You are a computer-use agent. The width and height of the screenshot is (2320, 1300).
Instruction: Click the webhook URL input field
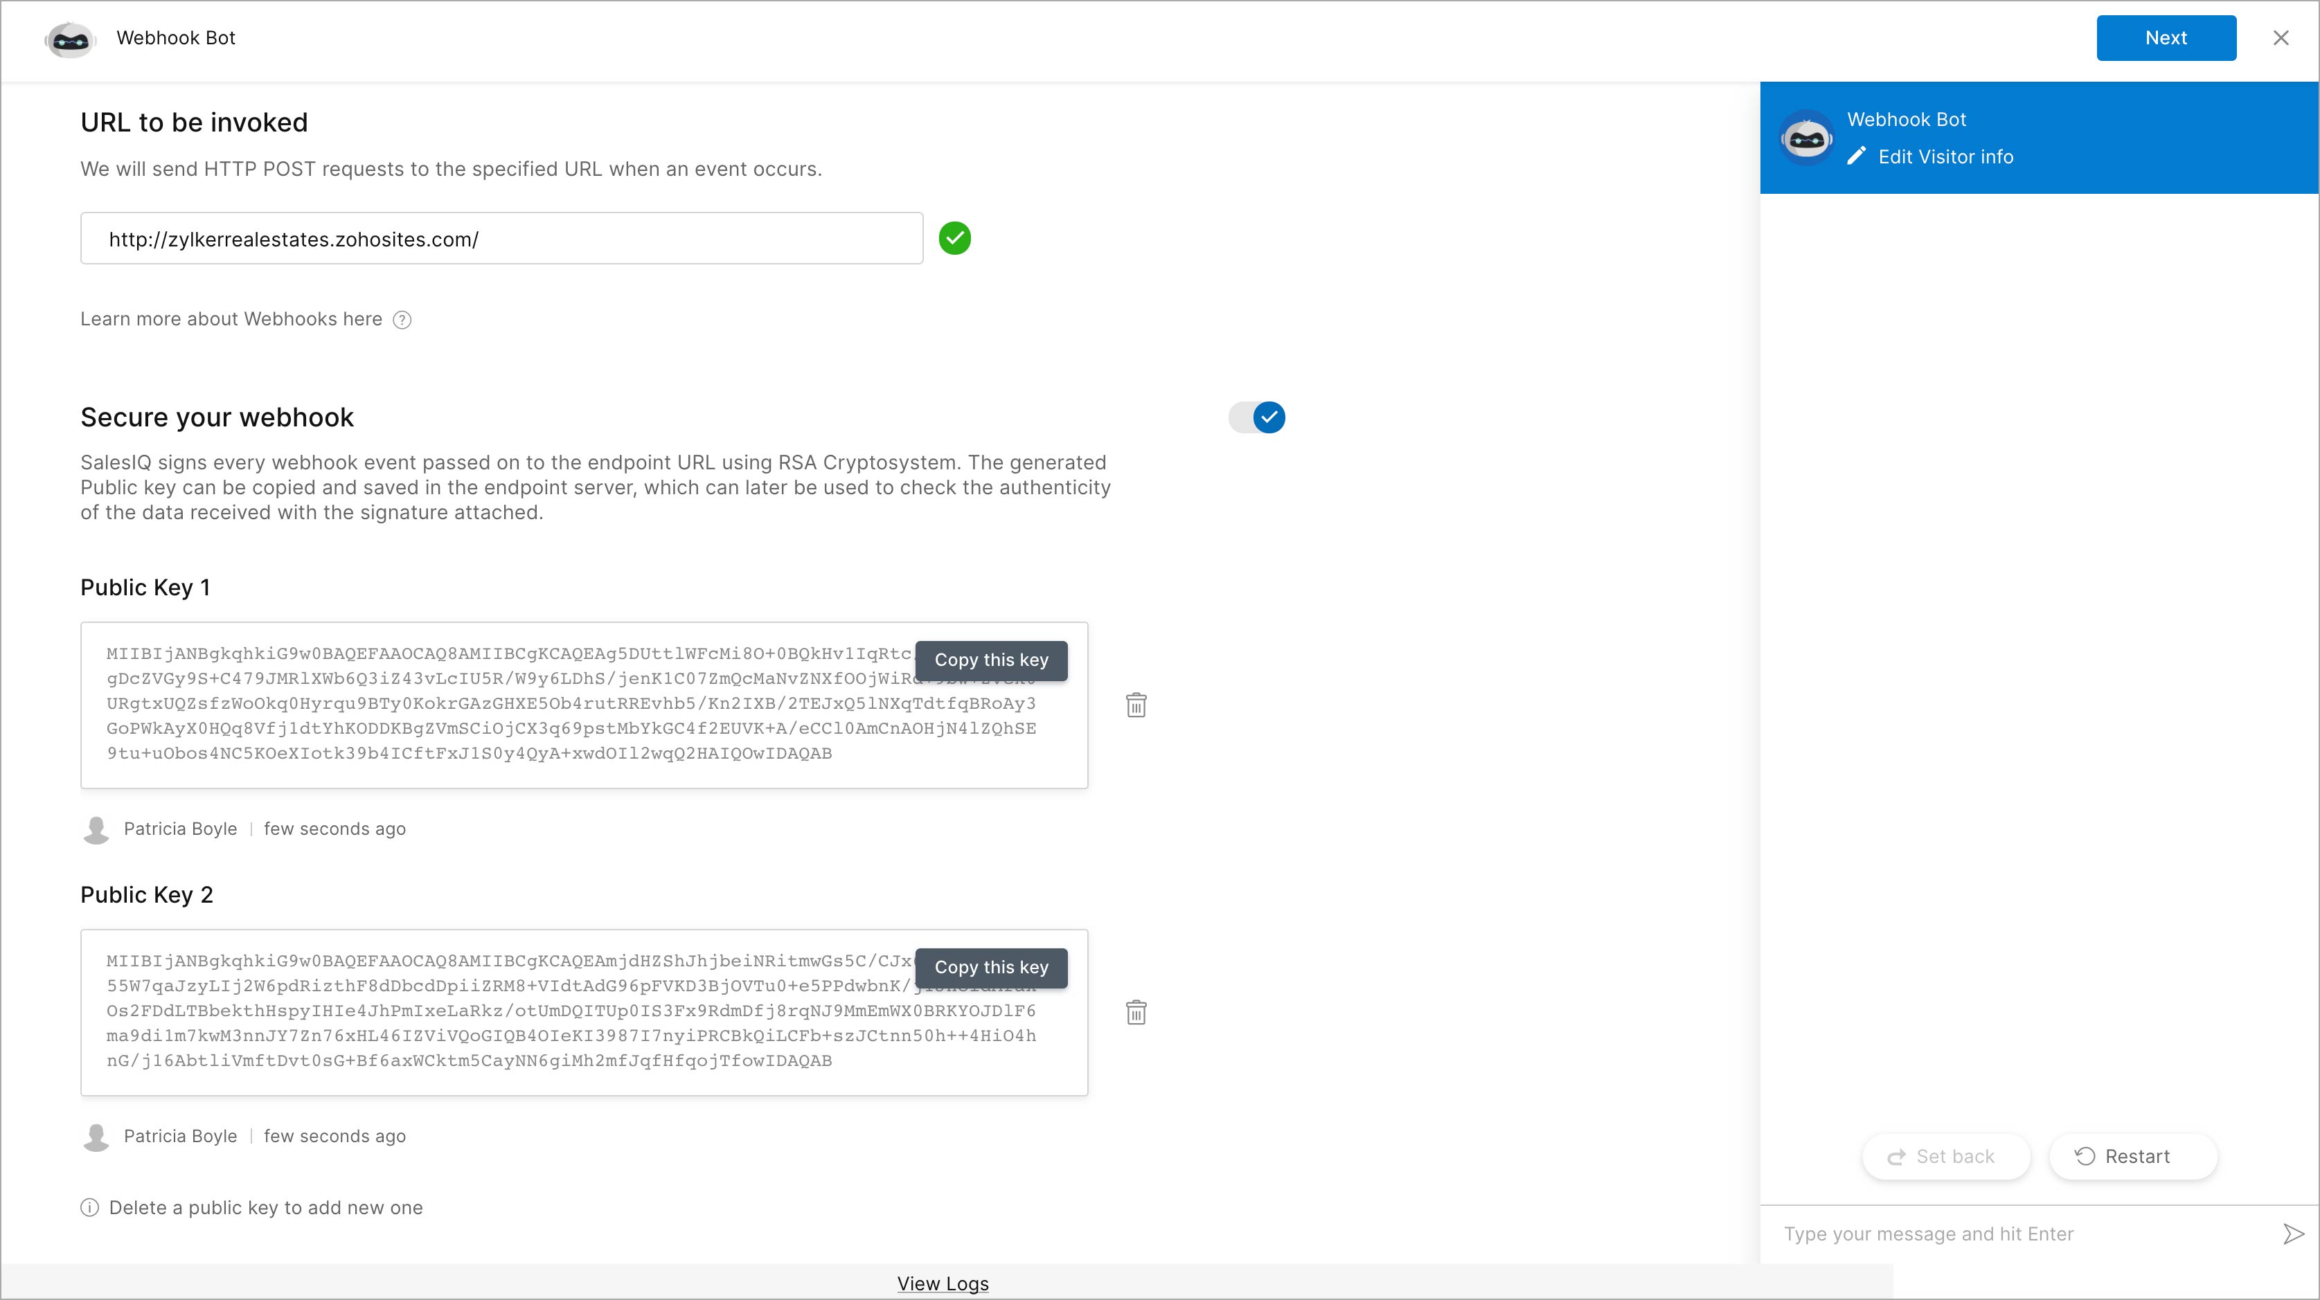tap(501, 237)
